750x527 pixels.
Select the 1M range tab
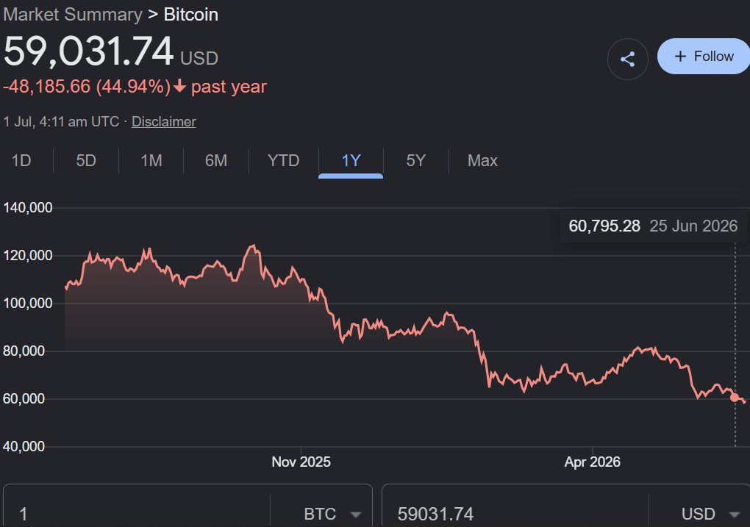tap(151, 161)
